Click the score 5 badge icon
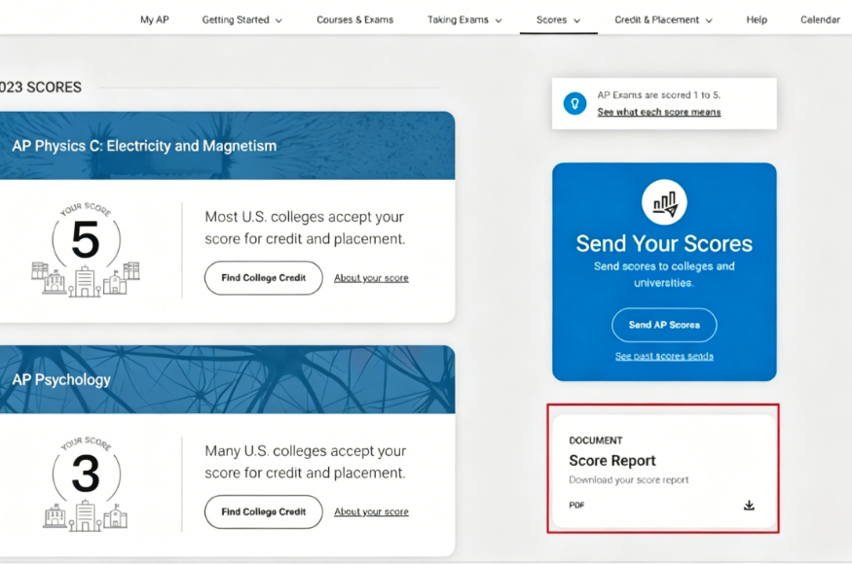 point(86,249)
